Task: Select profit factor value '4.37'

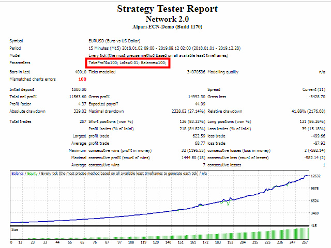Action: [82, 104]
